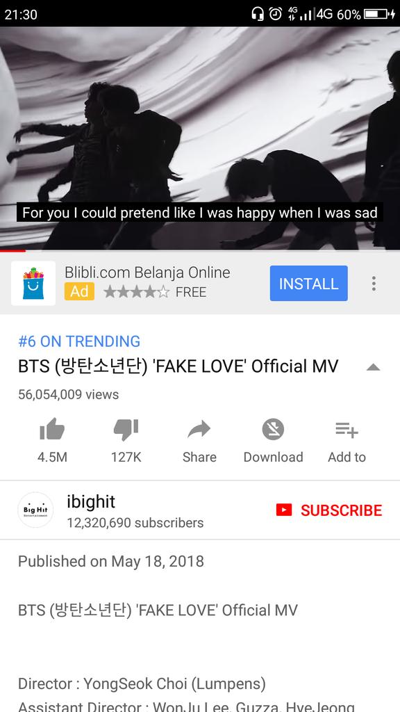Tap the Add to playlist icon
The height and width of the screenshot is (712, 400).
click(x=347, y=430)
